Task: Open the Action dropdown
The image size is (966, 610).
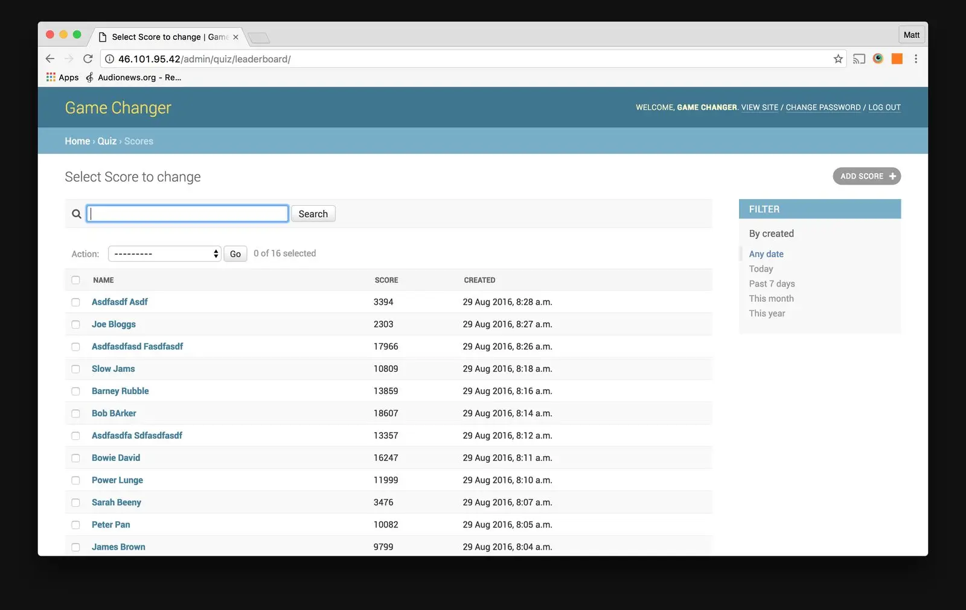Action: pyautogui.click(x=165, y=254)
